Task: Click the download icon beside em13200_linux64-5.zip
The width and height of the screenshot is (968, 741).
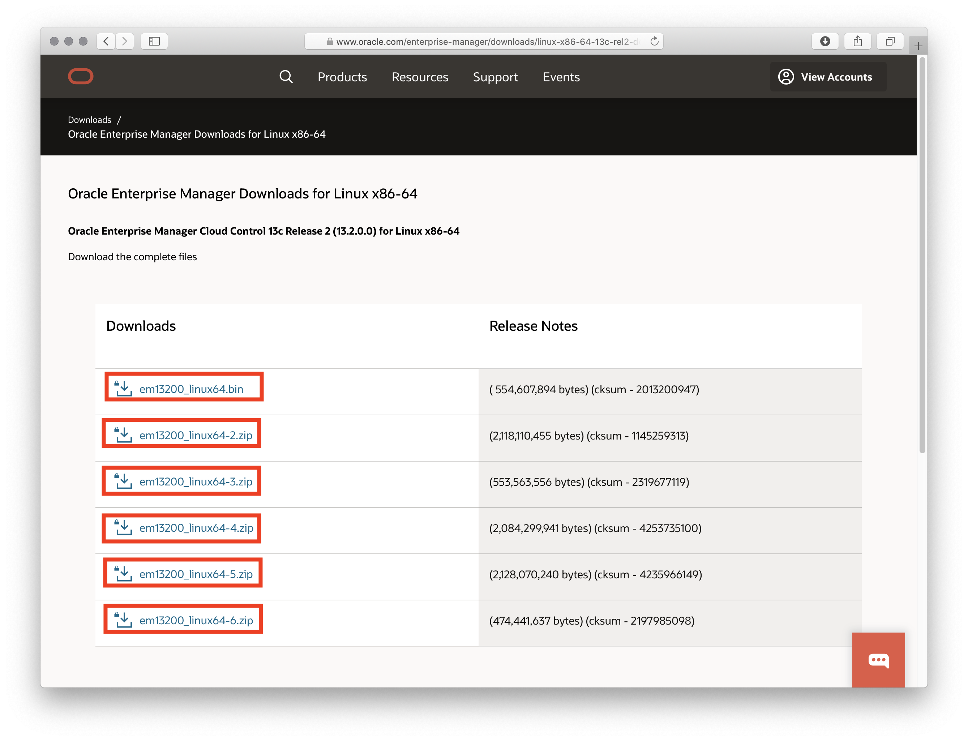Action: point(123,574)
